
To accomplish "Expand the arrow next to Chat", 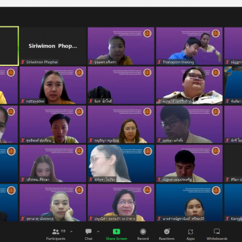I will click(x=98, y=232).
